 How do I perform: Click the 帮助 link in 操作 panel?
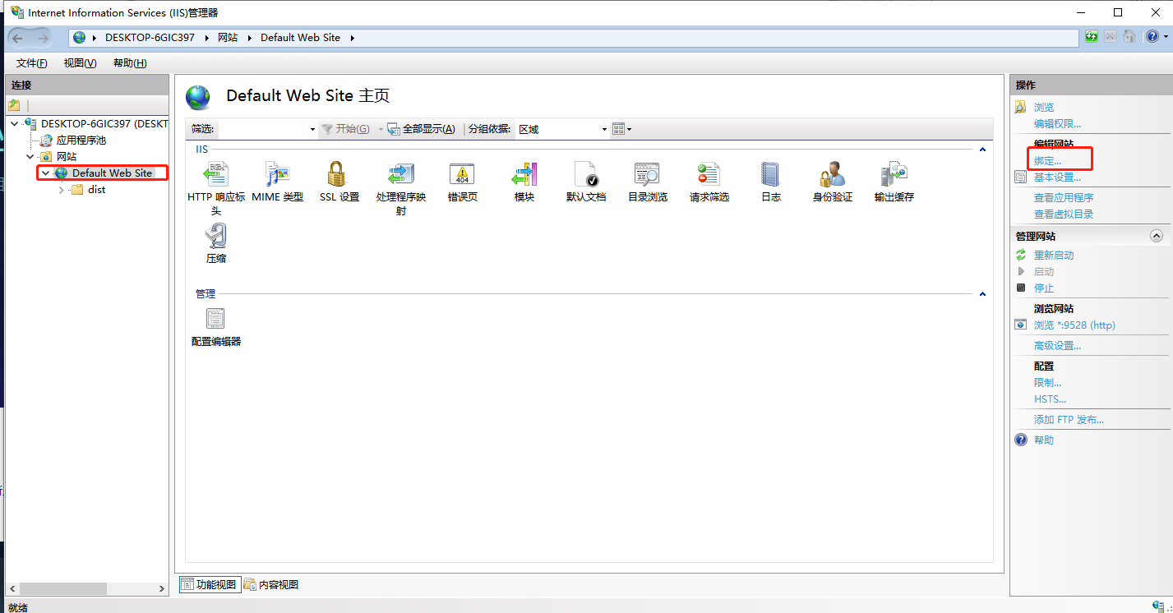pyautogui.click(x=1044, y=440)
